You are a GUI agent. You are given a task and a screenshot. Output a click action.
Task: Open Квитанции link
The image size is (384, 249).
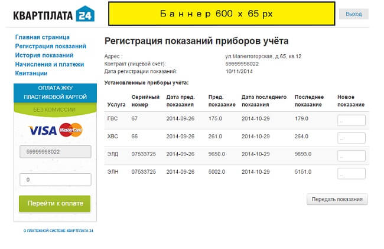tap(31, 73)
